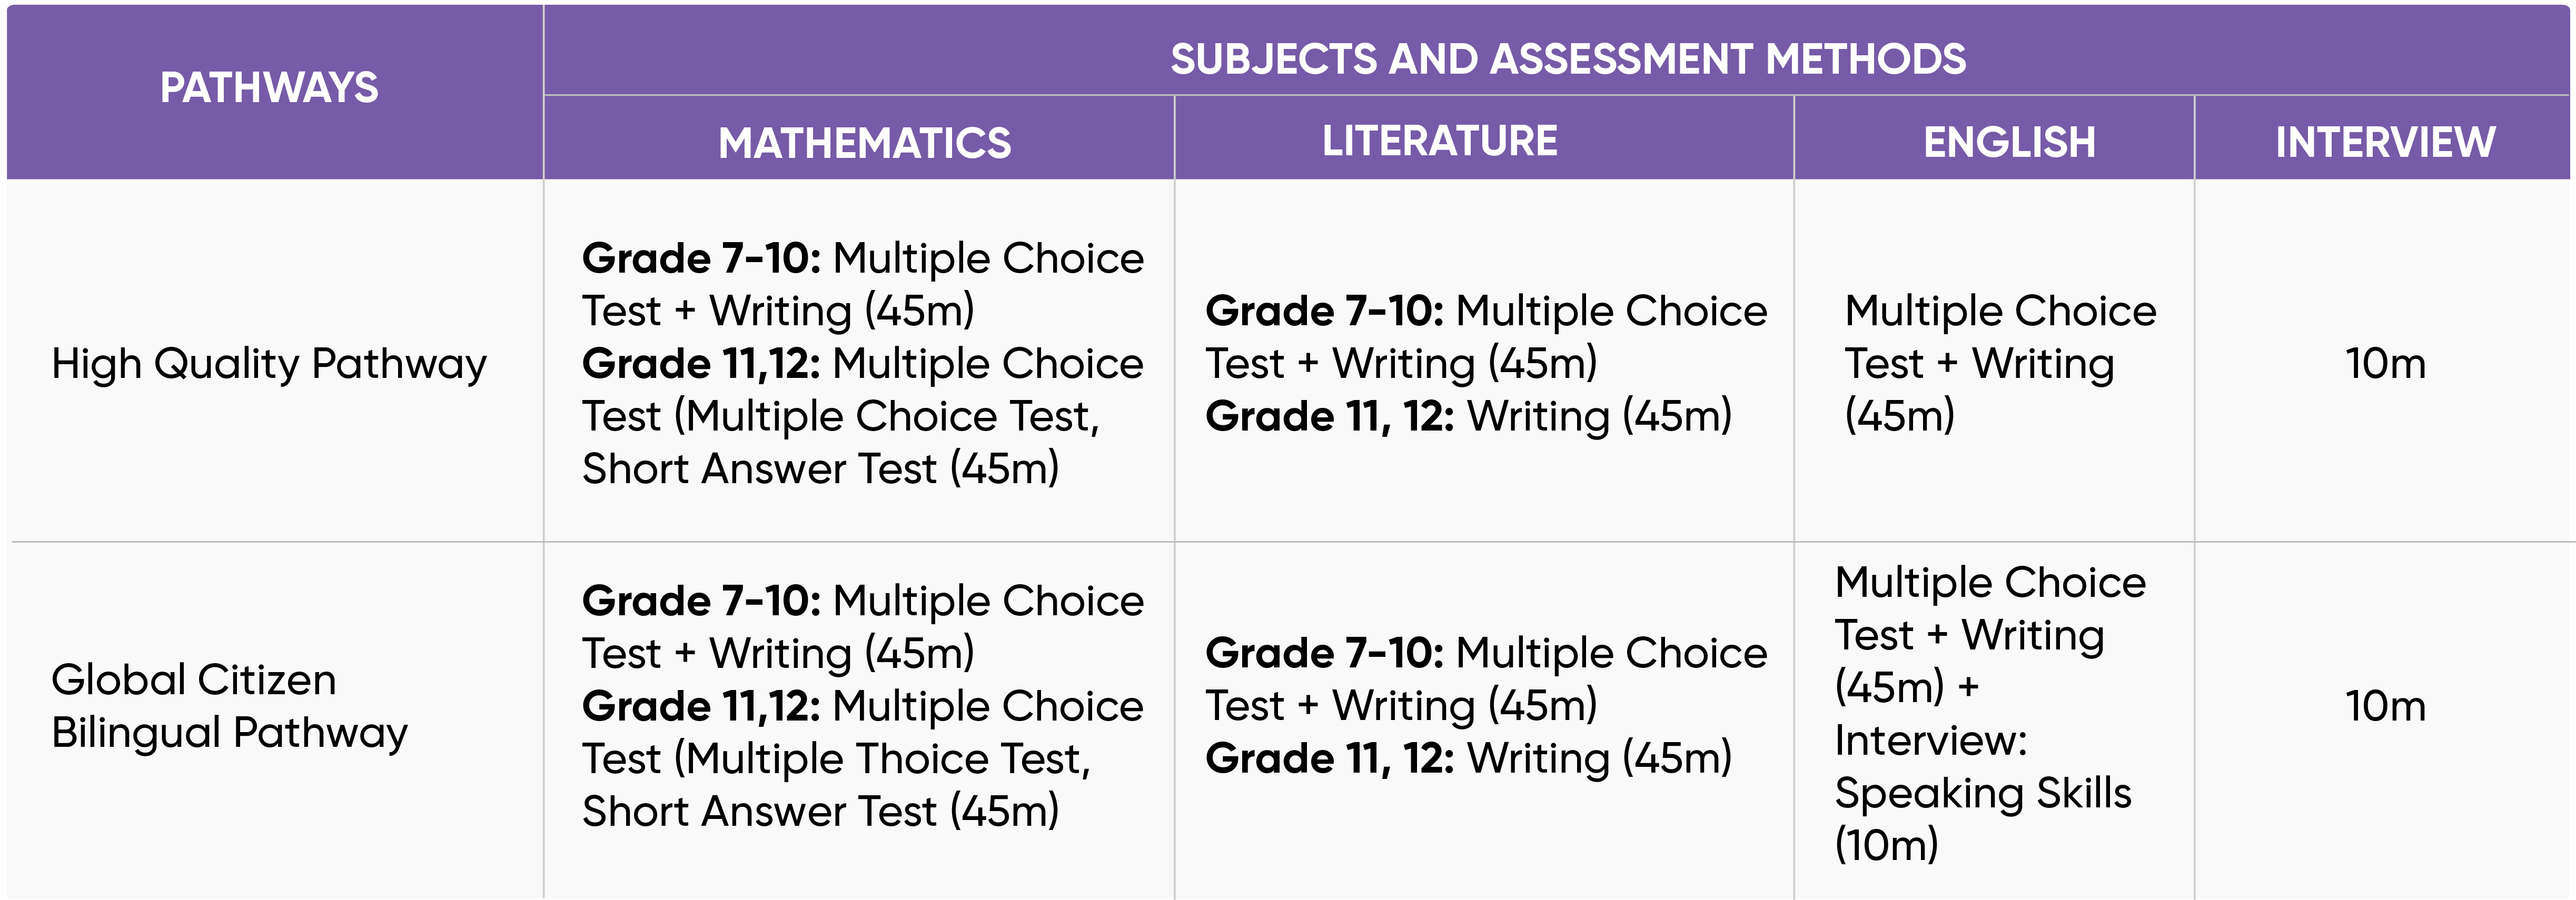
Task: Click the Global Citizen Bilingual interview 10m cell
Action: (2385, 706)
